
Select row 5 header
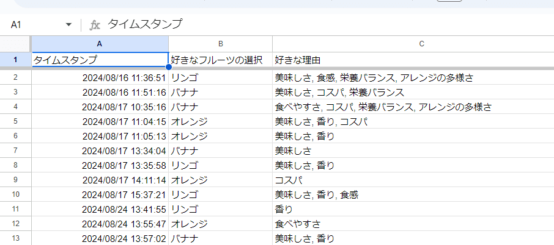point(15,121)
